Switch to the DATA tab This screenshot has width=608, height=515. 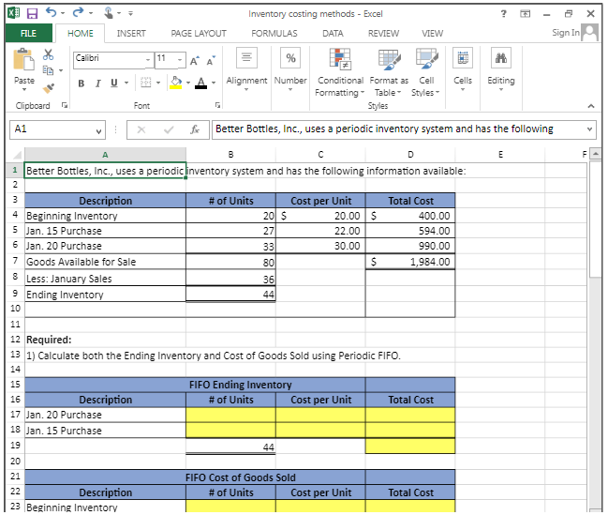[334, 34]
